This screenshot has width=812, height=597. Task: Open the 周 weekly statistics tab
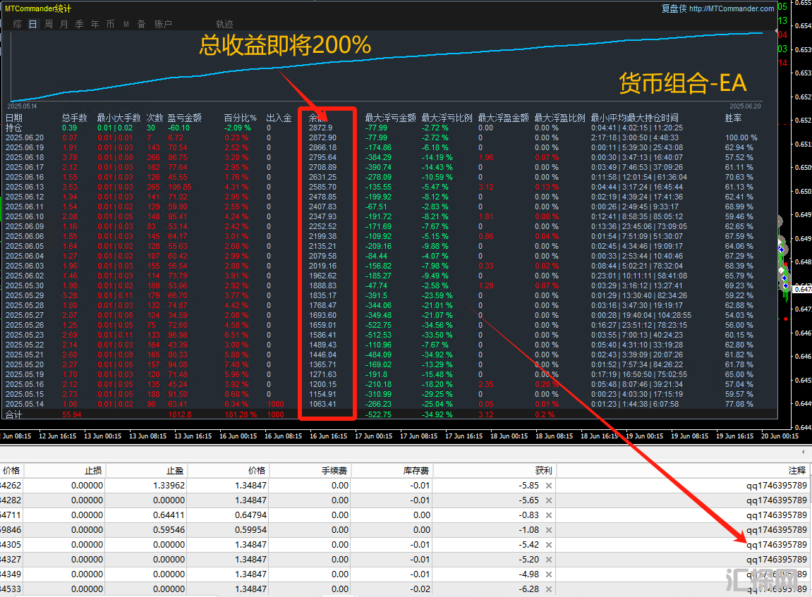click(48, 24)
